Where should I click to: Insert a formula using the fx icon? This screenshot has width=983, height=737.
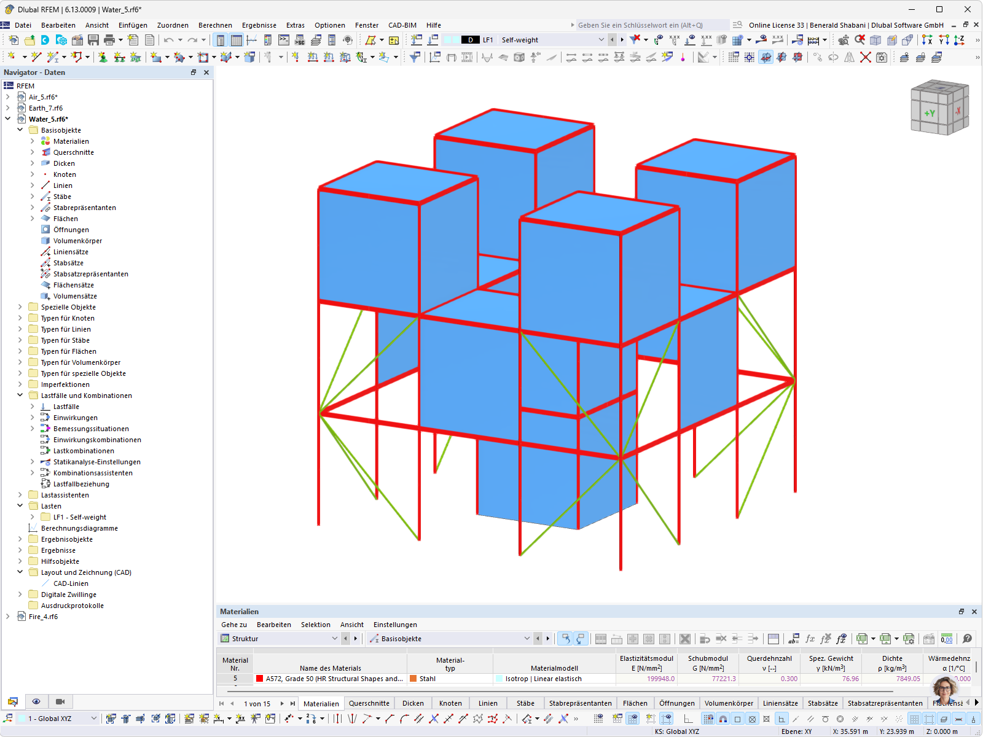(x=810, y=639)
